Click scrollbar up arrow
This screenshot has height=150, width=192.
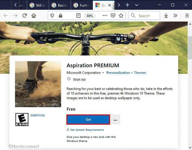190,24
